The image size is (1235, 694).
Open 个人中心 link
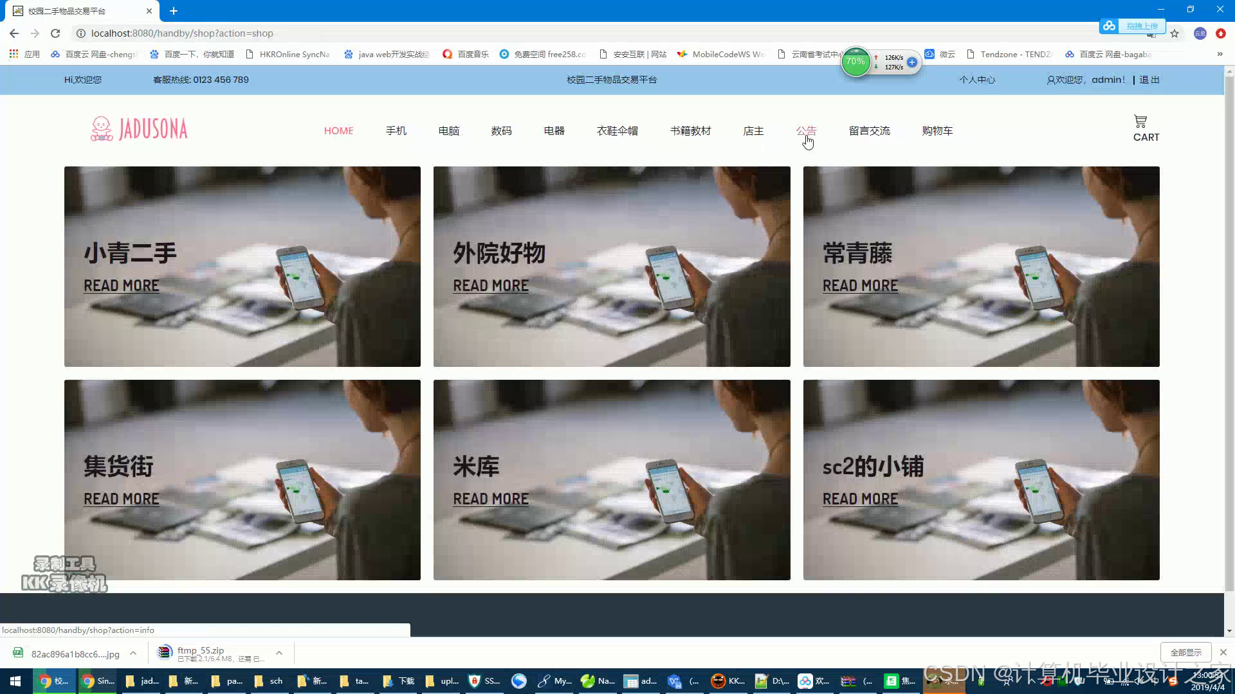click(x=976, y=80)
